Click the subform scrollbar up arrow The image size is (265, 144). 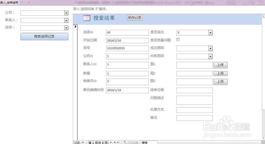263,16
